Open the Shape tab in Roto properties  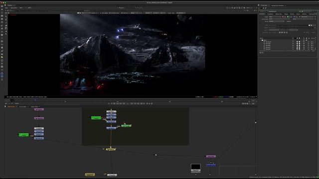(x=286, y=14)
